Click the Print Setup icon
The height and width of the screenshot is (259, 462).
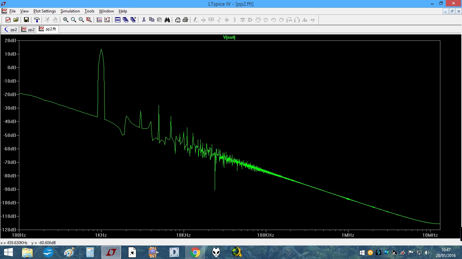(x=178, y=20)
